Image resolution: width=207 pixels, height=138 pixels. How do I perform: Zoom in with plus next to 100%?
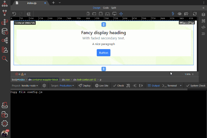[193, 74]
